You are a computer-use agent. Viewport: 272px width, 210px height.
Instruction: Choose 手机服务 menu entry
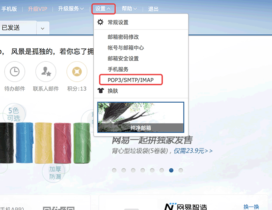coord(118,69)
